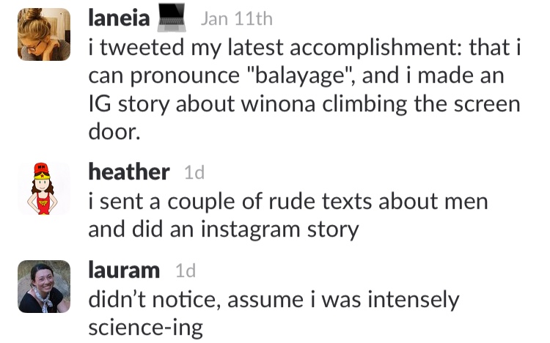This screenshot has height=343, width=550.
Task: Click "instagram story" text in heather's message
Action: pyautogui.click(x=280, y=230)
